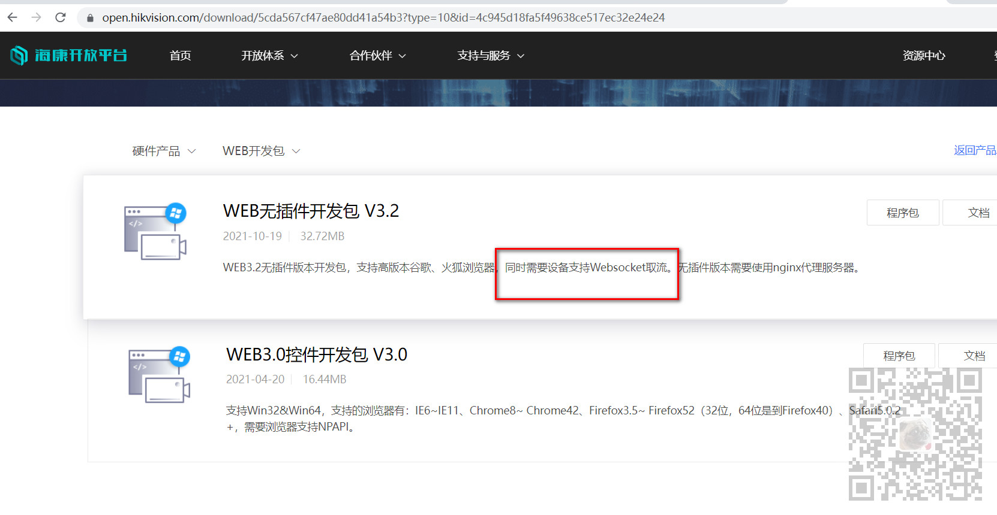Click the browser back arrow

(13, 17)
